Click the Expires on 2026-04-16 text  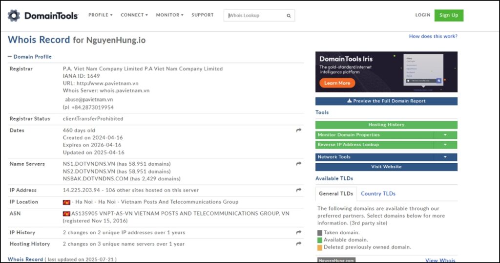click(92, 145)
